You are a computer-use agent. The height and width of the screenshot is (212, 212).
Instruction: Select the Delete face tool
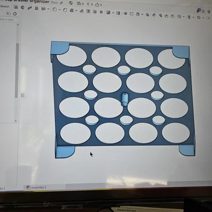tap(161, 15)
